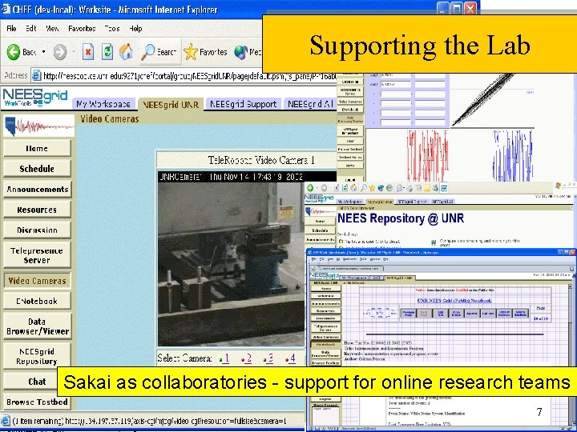
Task: Click the top input field in data viewer window
Action: pyautogui.click(x=396, y=75)
